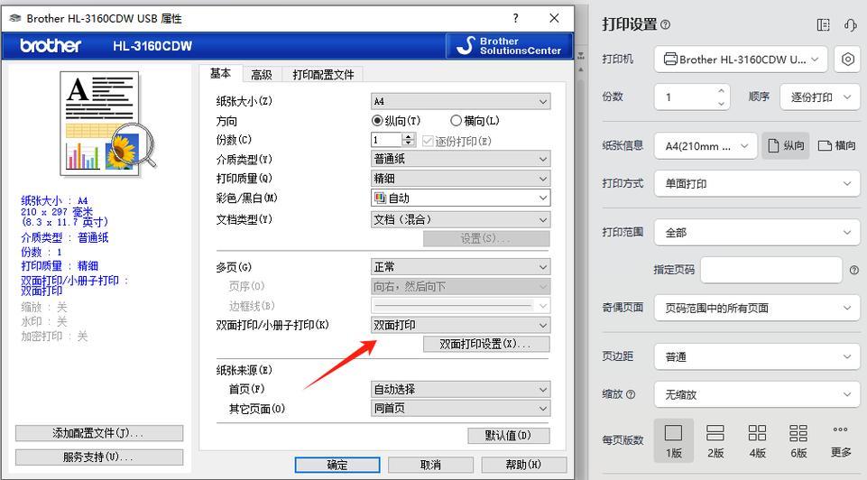867x480 pixels.
Task: Switch to 打印配置文件 tab
Action: click(323, 75)
